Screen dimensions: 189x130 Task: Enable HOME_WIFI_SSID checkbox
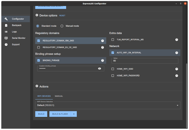tap(113, 69)
